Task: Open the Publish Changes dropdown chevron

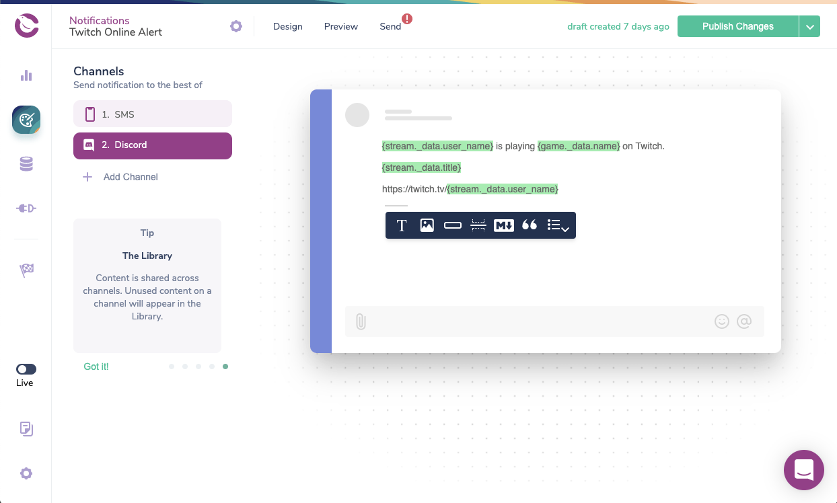Action: 810,26
